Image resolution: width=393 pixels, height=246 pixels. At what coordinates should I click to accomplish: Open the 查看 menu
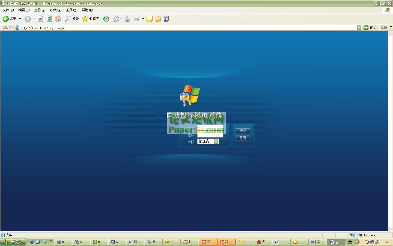click(40, 10)
